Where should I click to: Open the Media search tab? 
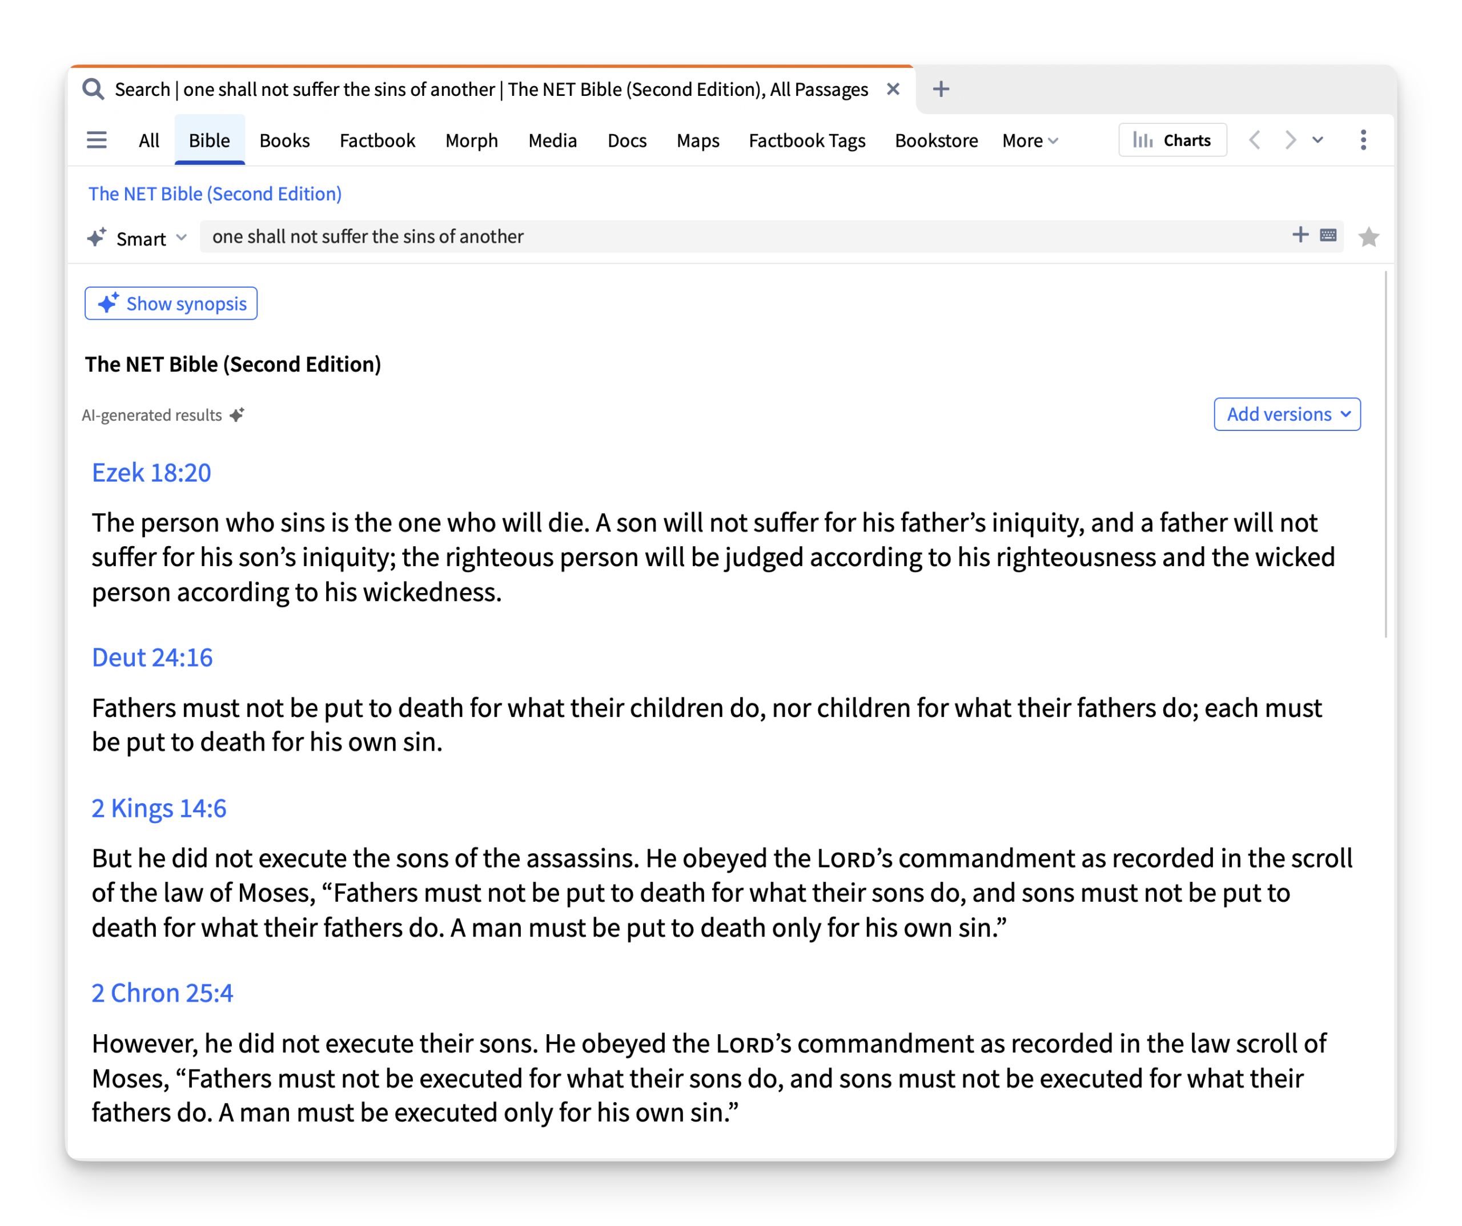pos(553,140)
